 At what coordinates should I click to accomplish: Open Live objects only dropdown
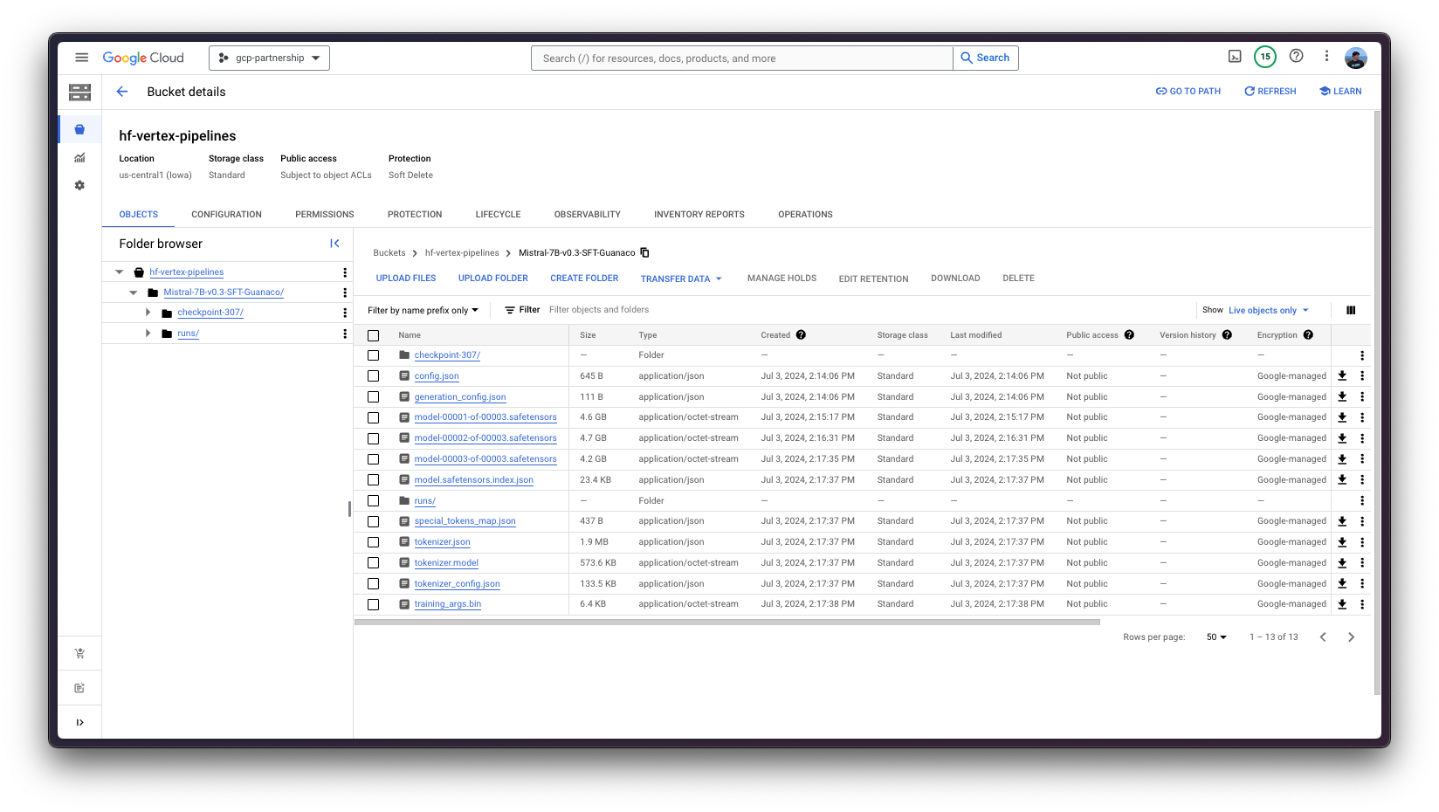pyautogui.click(x=1269, y=311)
